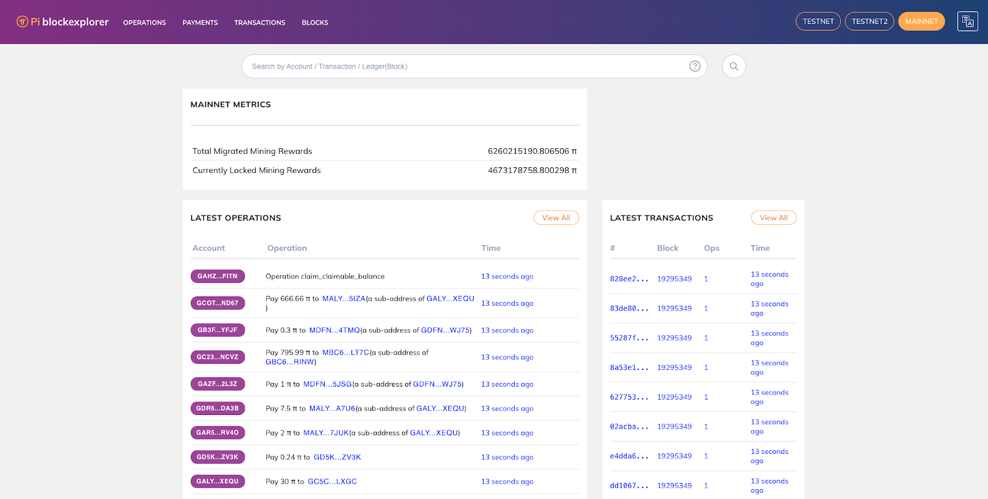Switch network to TESTNET2
This screenshot has width=988, height=499.
pos(869,22)
